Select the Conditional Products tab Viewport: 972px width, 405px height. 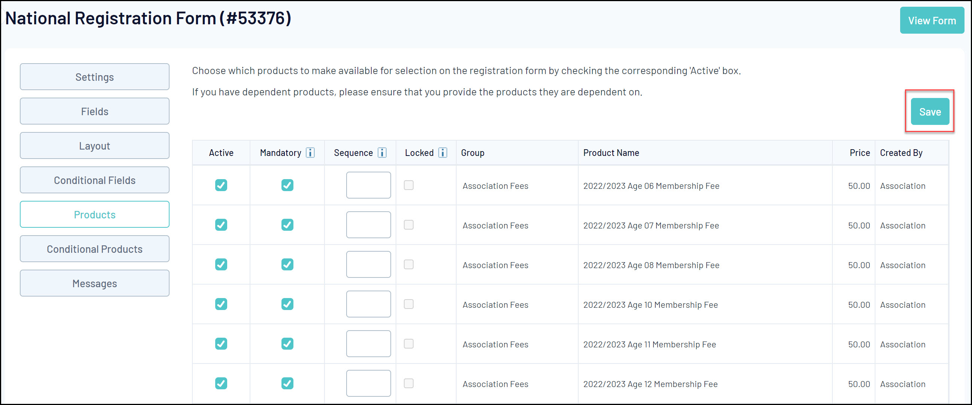tap(94, 249)
